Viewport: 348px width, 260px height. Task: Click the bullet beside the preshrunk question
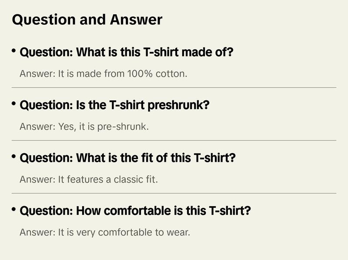14,104
